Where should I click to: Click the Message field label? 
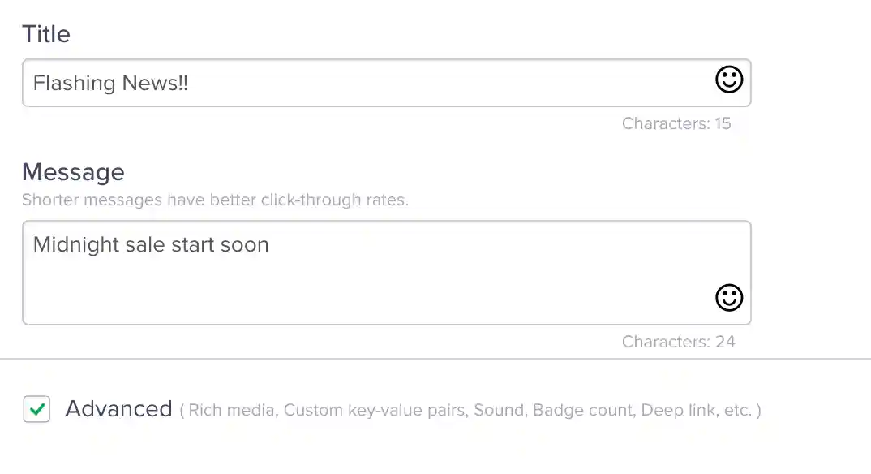point(73,172)
